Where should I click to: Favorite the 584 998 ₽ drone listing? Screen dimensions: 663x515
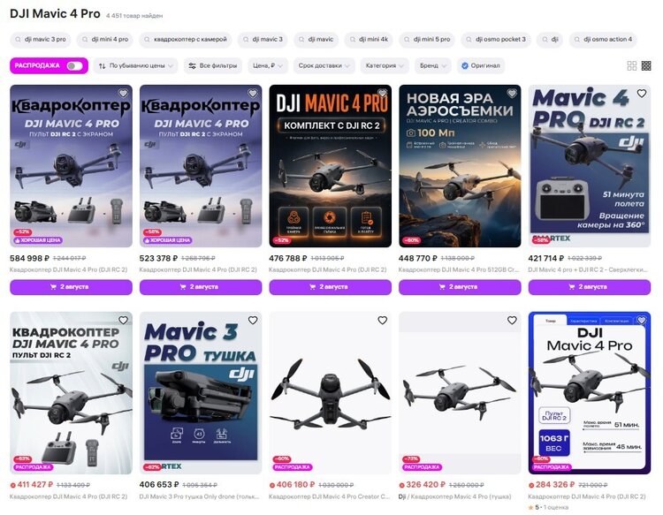click(x=123, y=94)
